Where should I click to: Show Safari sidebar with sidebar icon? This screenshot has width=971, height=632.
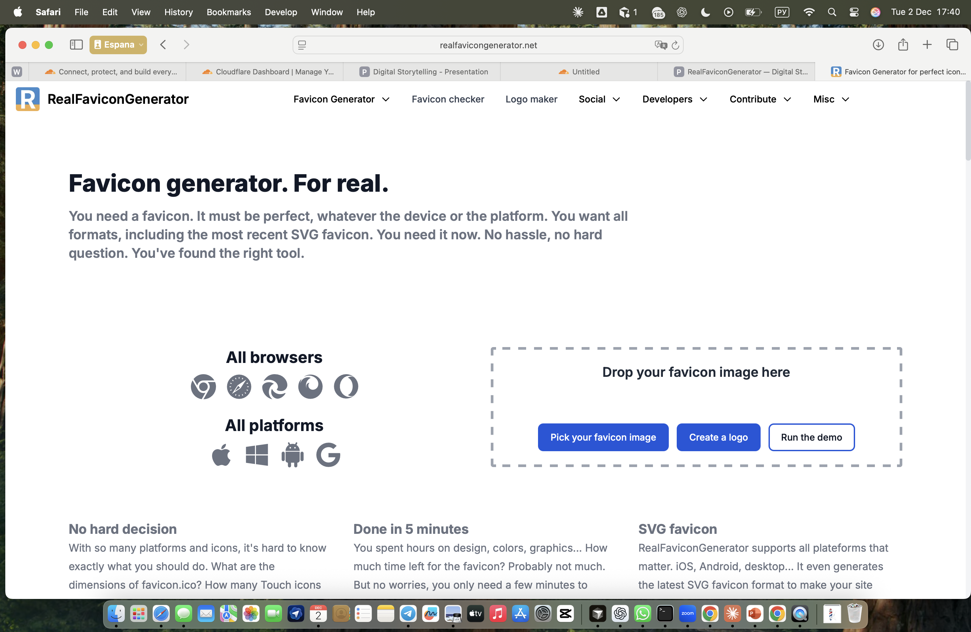pos(76,45)
